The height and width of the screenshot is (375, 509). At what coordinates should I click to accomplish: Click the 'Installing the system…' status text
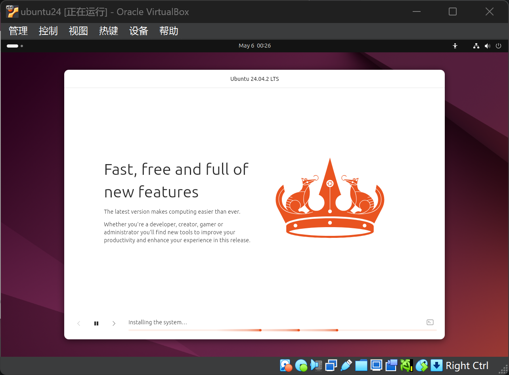coord(158,322)
